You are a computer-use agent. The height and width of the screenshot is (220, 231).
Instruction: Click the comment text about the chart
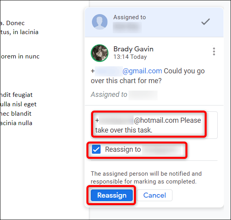(x=148, y=76)
